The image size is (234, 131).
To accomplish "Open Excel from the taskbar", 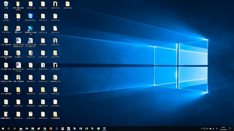I will click(87, 129).
